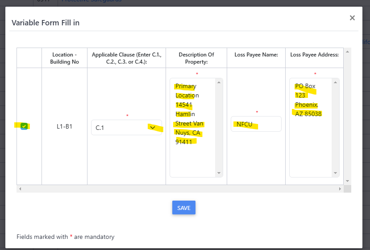Open the Applicable Clause C.1 dropdown
Screen dimensions: 370x250
(x=126, y=128)
